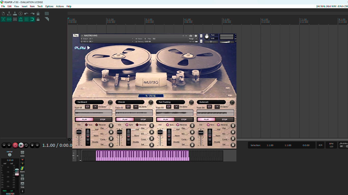Click the Kontakt wrench icon
This screenshot has height=195, width=348.
[75, 35]
